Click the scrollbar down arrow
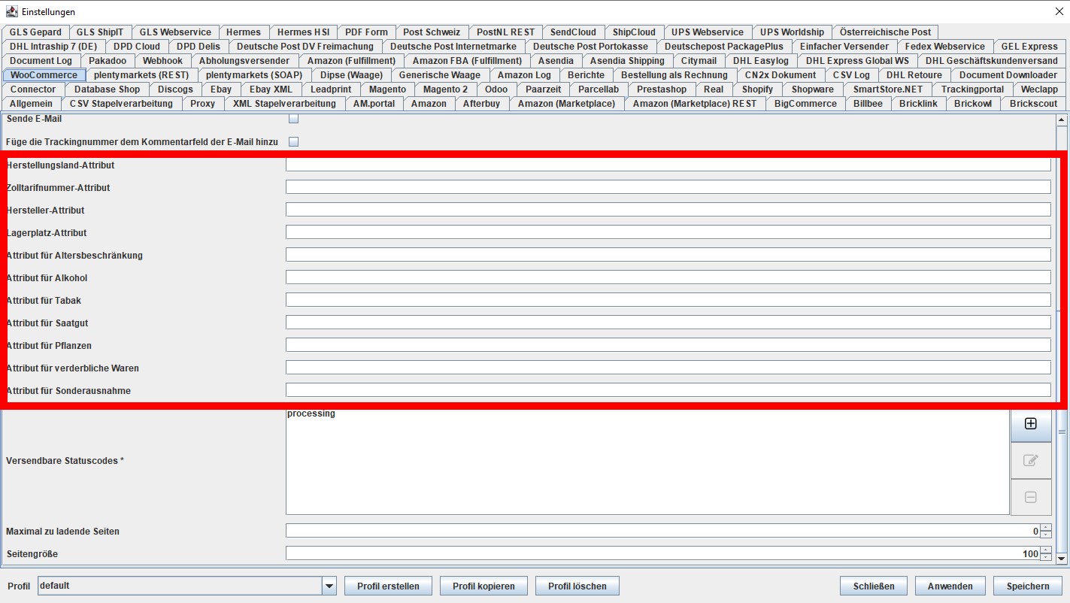The height and width of the screenshot is (603, 1070). [1062, 558]
